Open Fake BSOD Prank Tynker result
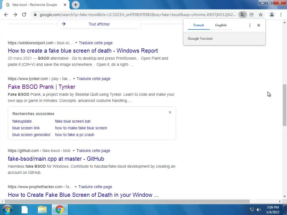287x215 pixels. pyautogui.click(x=41, y=87)
